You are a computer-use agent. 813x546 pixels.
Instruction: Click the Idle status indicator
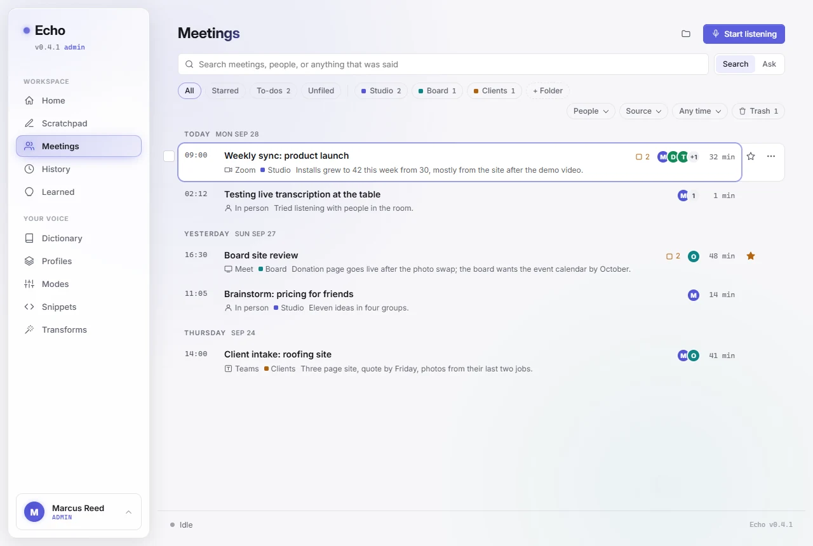coord(182,525)
